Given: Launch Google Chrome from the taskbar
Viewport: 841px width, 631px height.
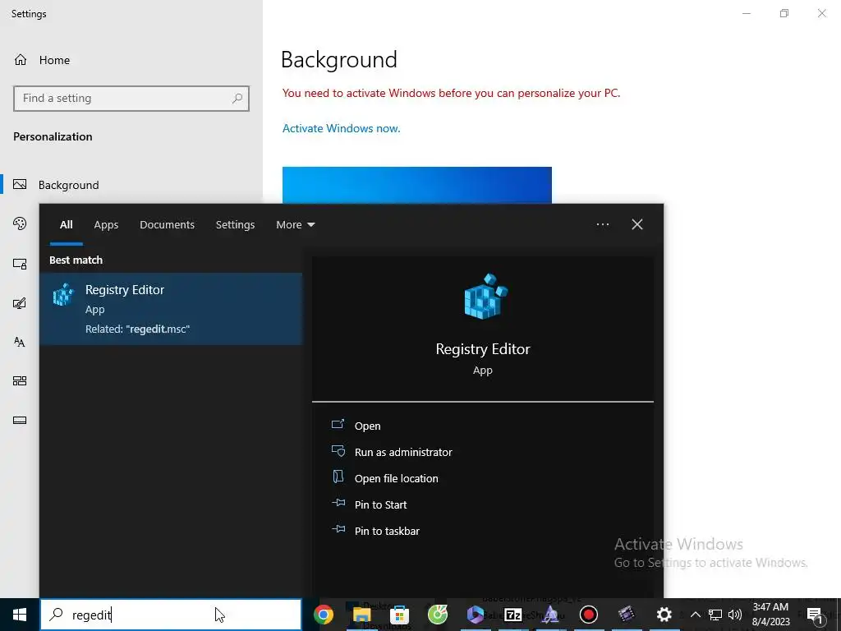Looking at the screenshot, I should coord(324,615).
